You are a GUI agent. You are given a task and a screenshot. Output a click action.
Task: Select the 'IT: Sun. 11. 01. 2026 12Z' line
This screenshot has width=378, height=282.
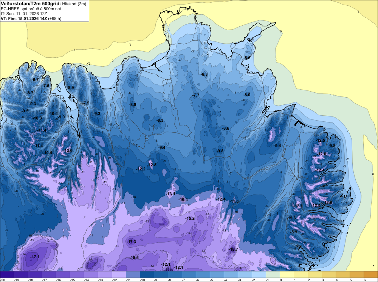tap(24, 14)
